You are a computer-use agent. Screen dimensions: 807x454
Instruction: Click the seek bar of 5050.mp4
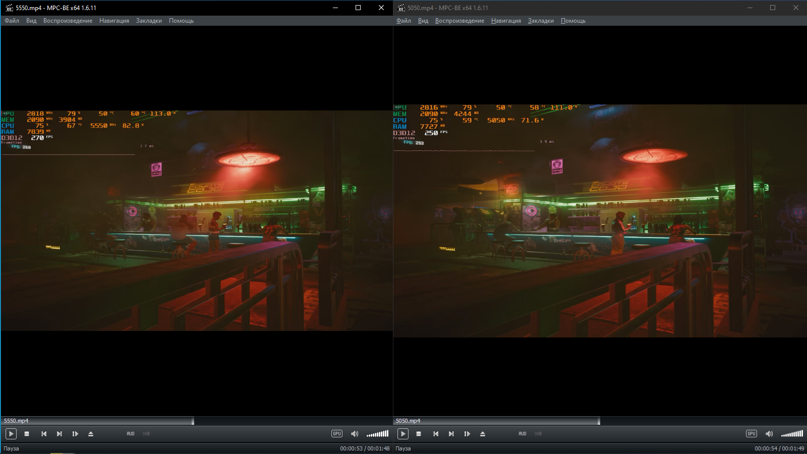(x=600, y=421)
